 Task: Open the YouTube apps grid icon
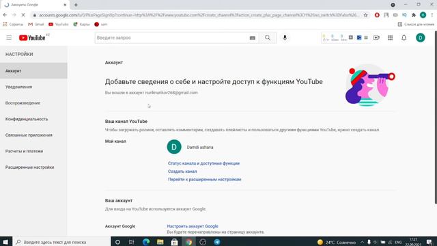390,38
